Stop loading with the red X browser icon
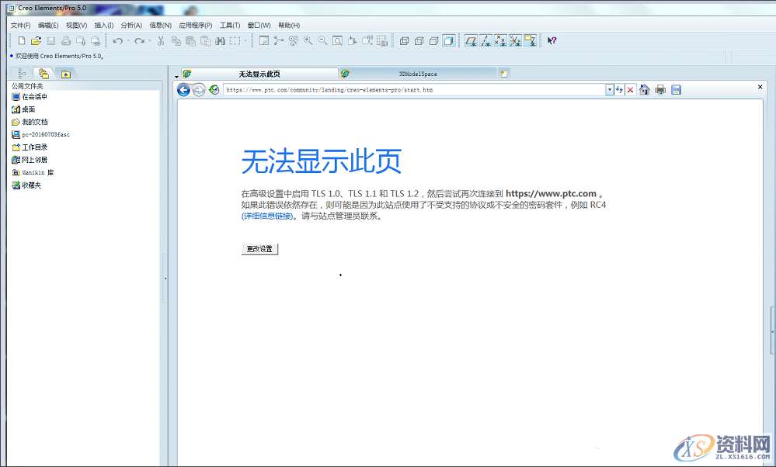This screenshot has height=467, width=776. (x=631, y=89)
